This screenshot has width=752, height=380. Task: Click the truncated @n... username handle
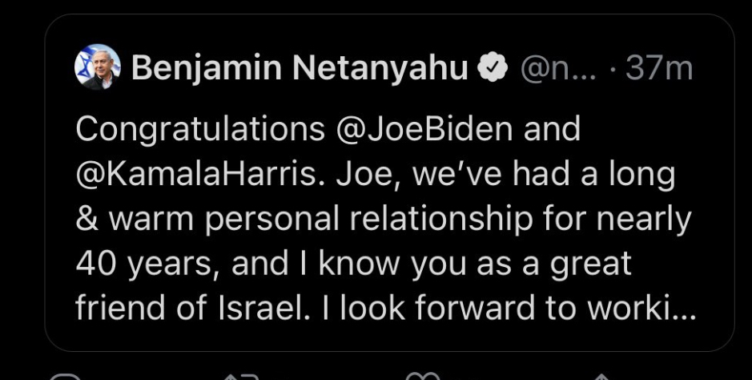(559, 70)
